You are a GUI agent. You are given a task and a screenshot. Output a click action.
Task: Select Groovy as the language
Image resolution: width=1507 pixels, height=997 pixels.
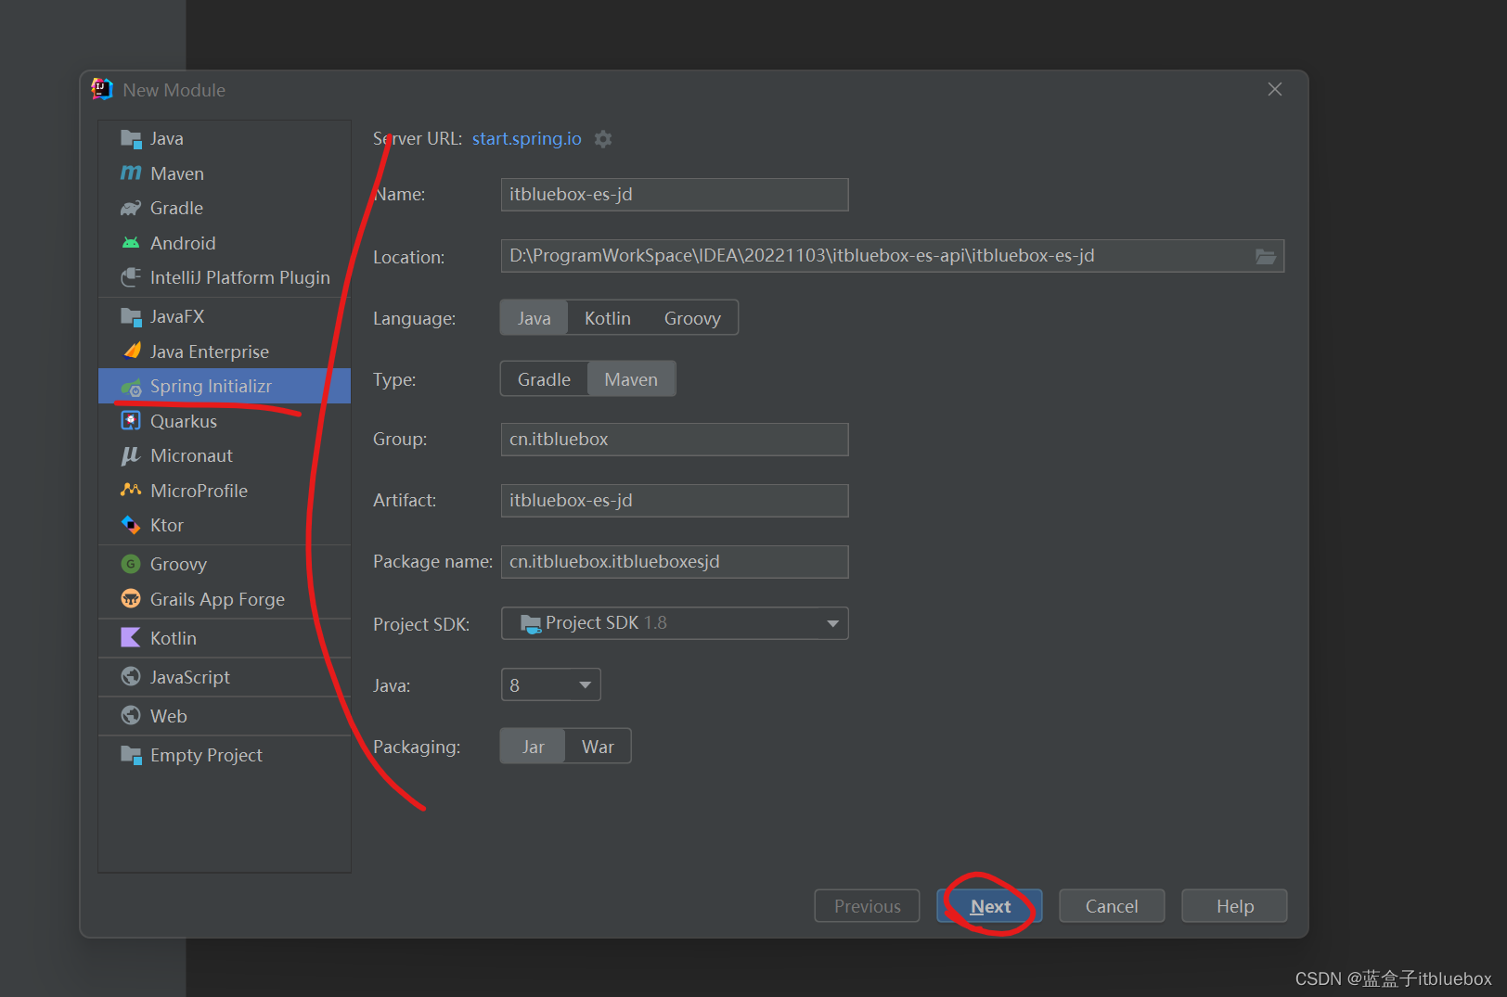(692, 318)
